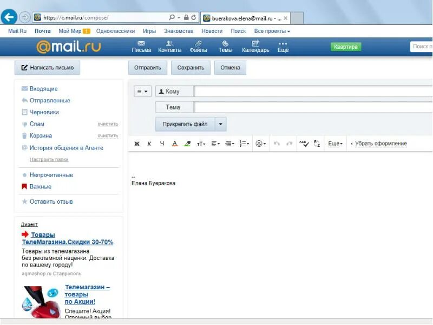Screen dimensions: 433x325
Task: Click the mail.ru logo
Action: pyautogui.click(x=69, y=47)
